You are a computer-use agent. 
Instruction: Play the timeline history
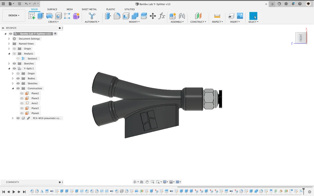pos(14,192)
